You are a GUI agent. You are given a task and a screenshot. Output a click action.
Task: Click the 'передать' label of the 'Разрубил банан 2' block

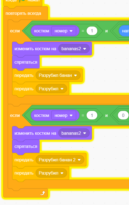point(24,160)
